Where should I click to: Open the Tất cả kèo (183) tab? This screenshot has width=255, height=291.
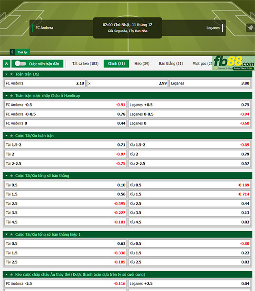[85, 64]
